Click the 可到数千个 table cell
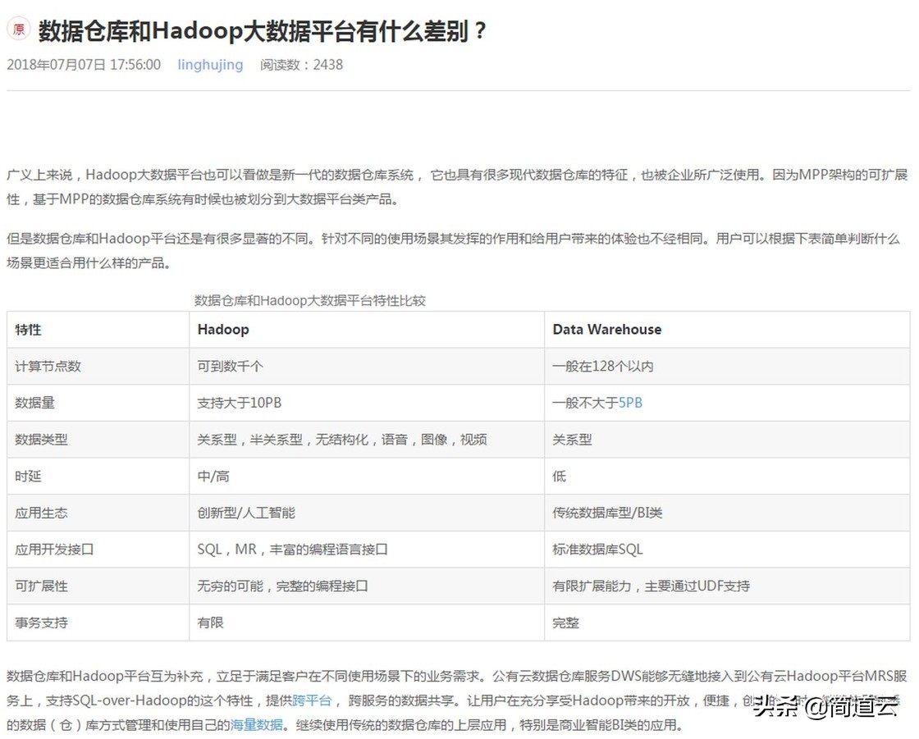This screenshot has height=739, width=919. click(x=230, y=367)
